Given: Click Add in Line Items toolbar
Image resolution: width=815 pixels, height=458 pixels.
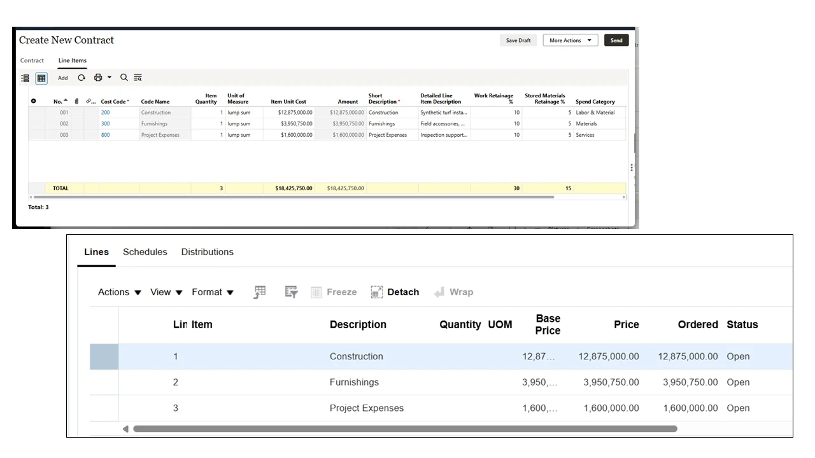Looking at the screenshot, I should point(63,78).
